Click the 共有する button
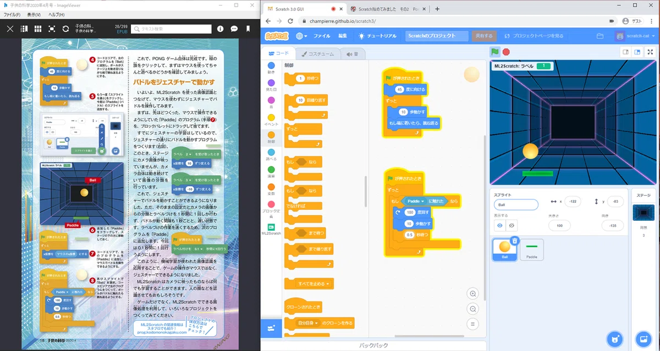 tap(485, 36)
